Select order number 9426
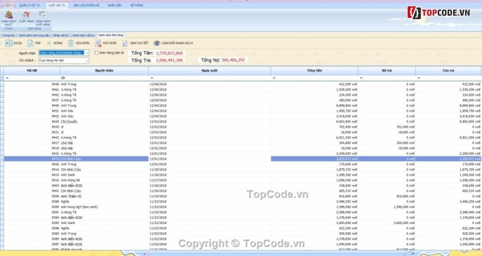Screen dimensions: 482x256 (55, 164)
